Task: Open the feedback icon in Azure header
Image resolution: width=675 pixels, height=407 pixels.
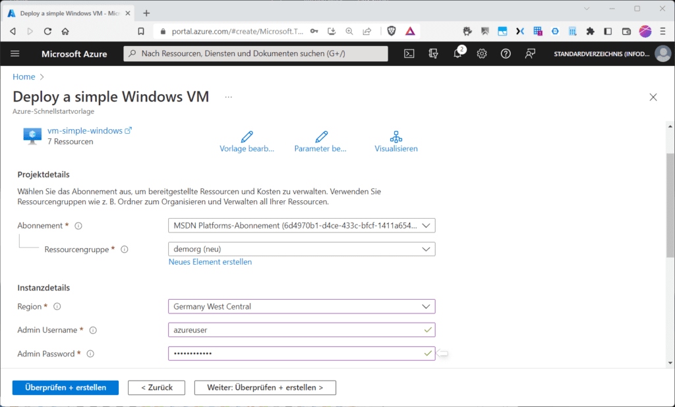Action: tap(530, 54)
